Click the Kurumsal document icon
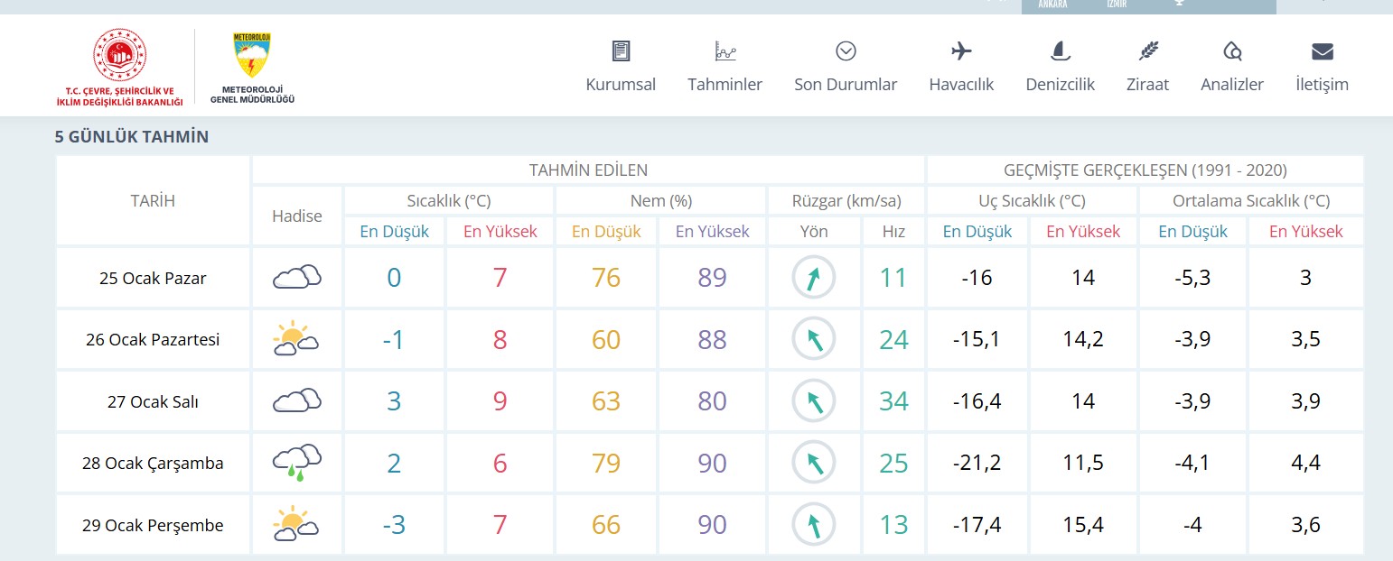The image size is (1393, 561). coord(621,51)
